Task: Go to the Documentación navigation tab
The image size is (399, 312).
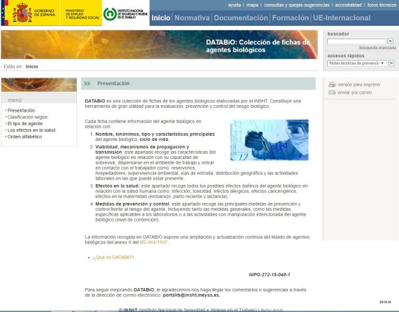Action: pyautogui.click(x=241, y=18)
